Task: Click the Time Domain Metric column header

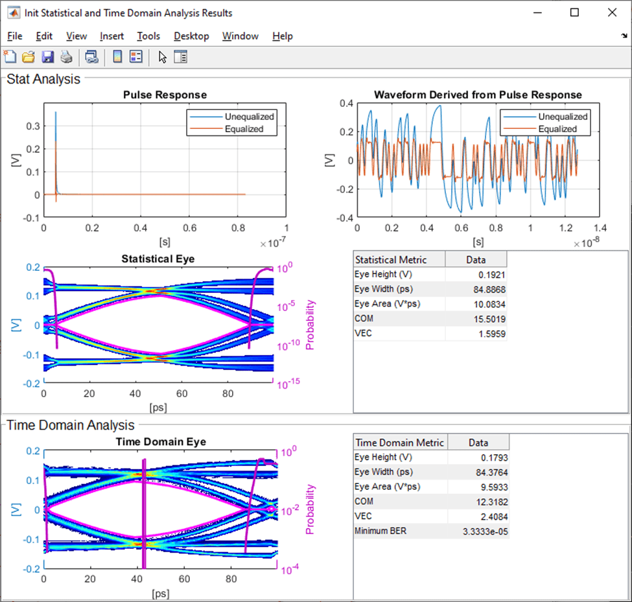Action: click(x=399, y=443)
